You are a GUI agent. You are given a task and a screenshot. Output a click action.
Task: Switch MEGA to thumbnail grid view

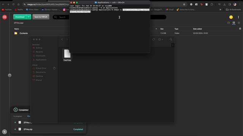(x=239, y=23)
